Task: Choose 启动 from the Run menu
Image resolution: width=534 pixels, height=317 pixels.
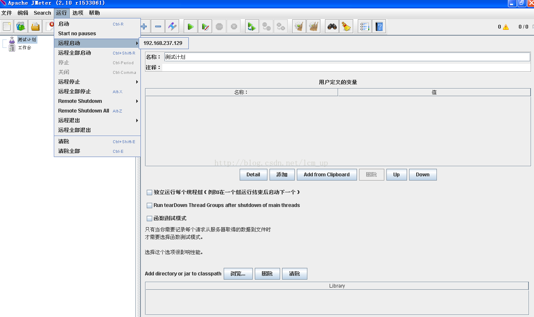Action: pyautogui.click(x=98, y=24)
